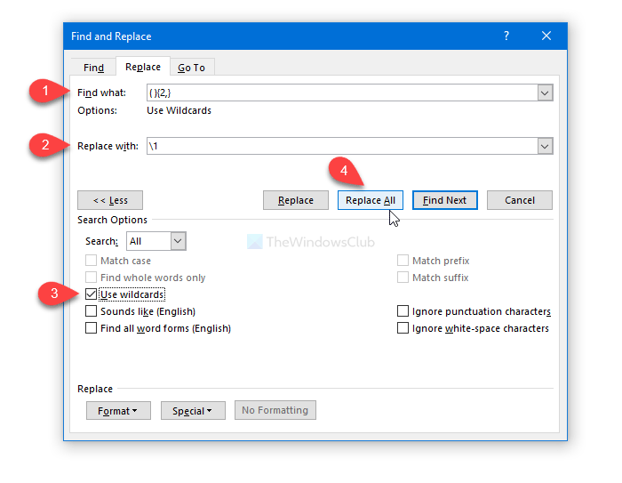
Task: Uncheck the Use wildcards checkbox
Action: 91,294
